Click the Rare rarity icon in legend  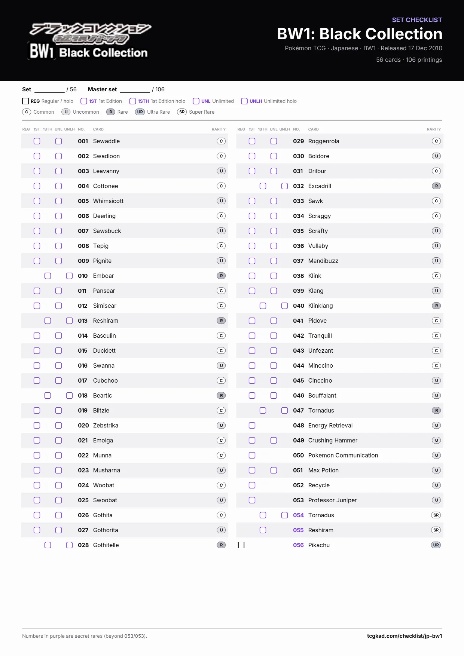111,112
